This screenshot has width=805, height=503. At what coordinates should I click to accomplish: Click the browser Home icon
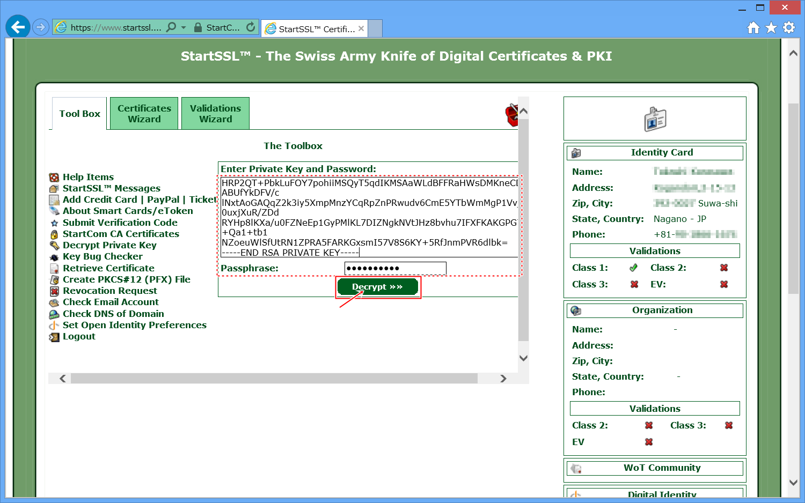pyautogui.click(x=753, y=27)
